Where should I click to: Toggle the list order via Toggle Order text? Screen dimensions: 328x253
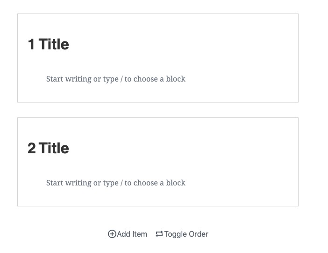(x=186, y=234)
